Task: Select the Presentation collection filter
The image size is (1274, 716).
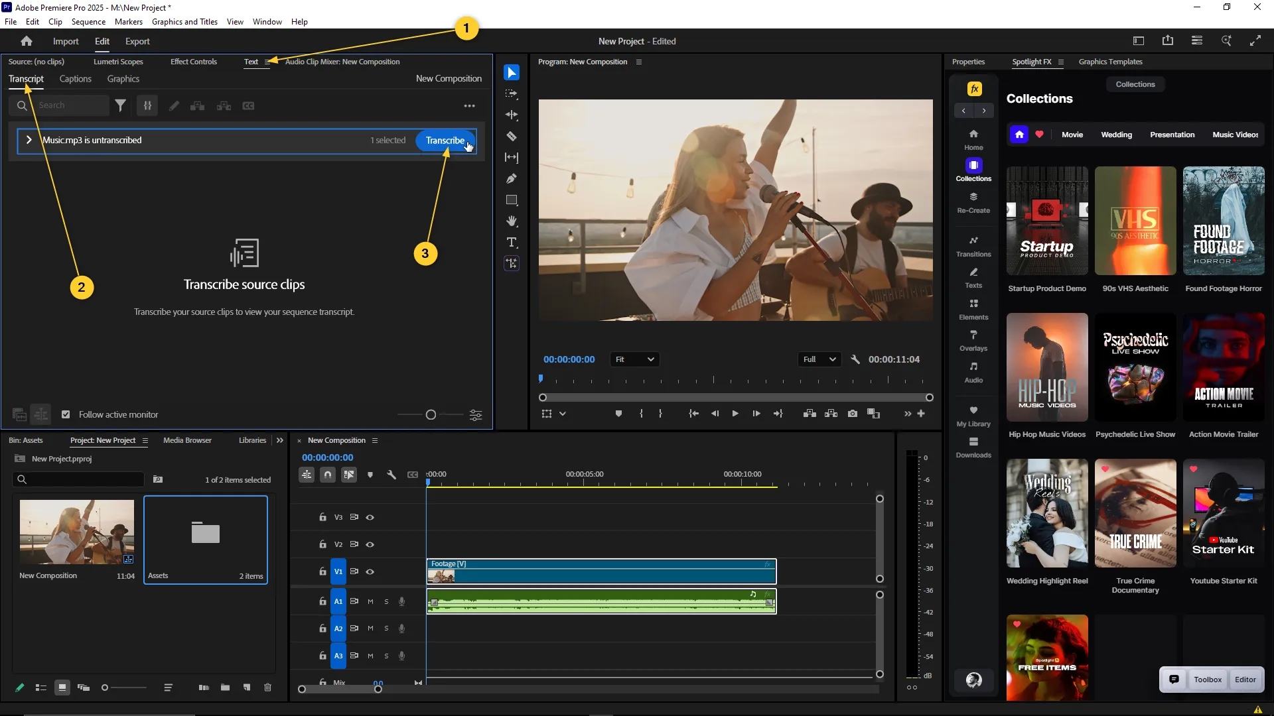Action: pos(1172,135)
